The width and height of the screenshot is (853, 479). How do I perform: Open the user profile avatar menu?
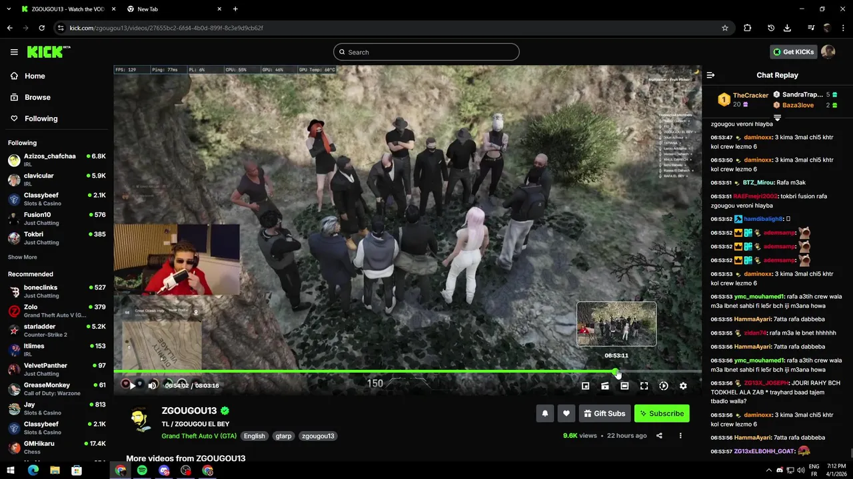828,52
